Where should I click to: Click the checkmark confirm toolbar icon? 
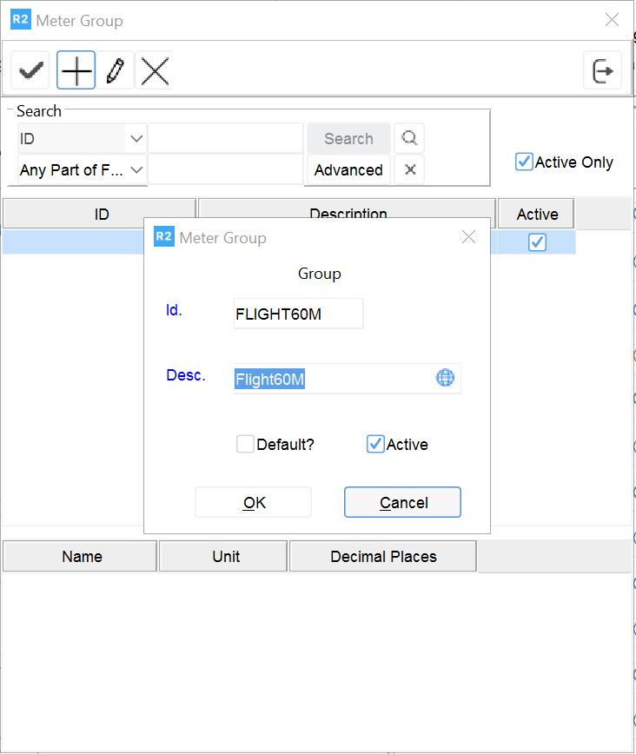point(32,71)
